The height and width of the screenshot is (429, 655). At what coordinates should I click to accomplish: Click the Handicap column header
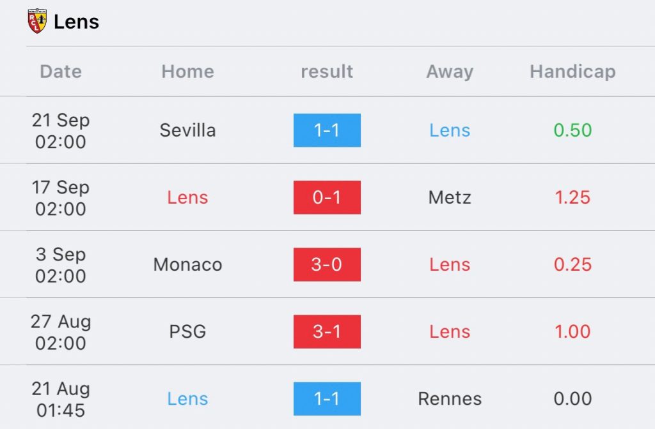coord(572,71)
